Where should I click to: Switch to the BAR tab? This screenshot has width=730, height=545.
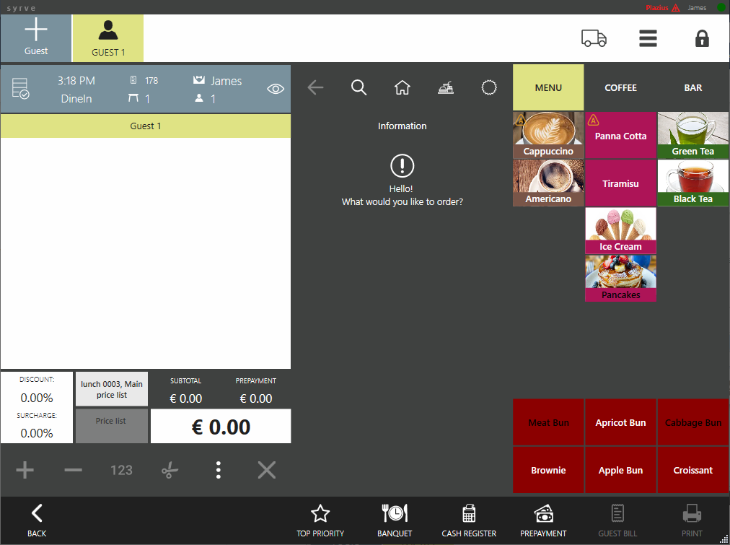[x=692, y=87]
